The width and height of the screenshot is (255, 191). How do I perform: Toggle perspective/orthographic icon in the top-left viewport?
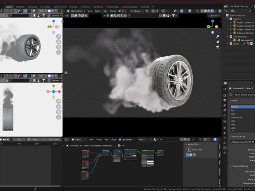58,53
